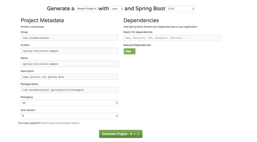
Task: Click the 'Search for dependencies' label
Action: pyautogui.click(x=138, y=32)
